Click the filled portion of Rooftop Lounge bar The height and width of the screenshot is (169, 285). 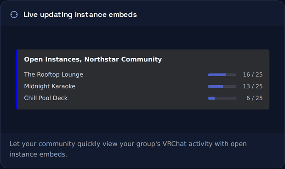pos(217,75)
